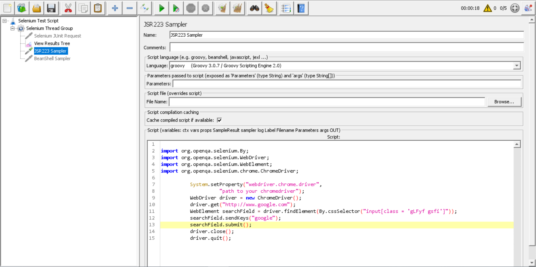The width and height of the screenshot is (536, 267).
Task: Select BeanShell Sampler tree item
Action: point(52,58)
